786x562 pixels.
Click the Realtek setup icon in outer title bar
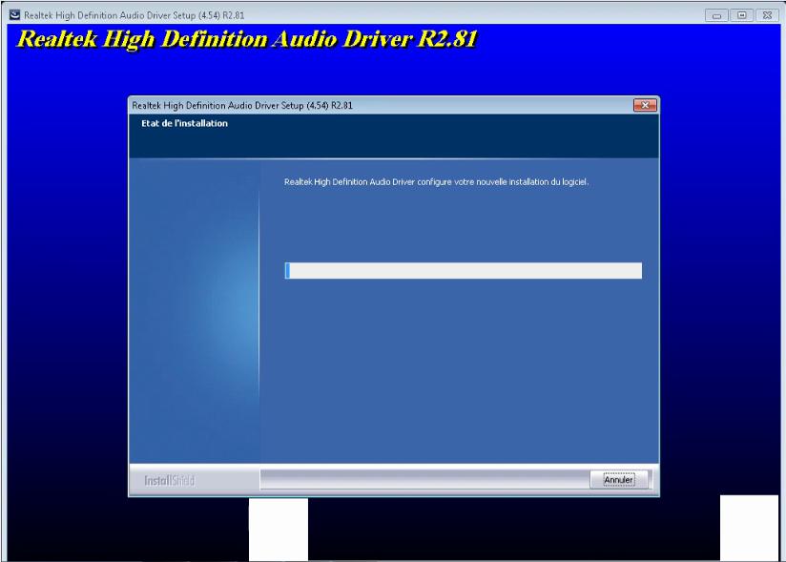[x=15, y=15]
